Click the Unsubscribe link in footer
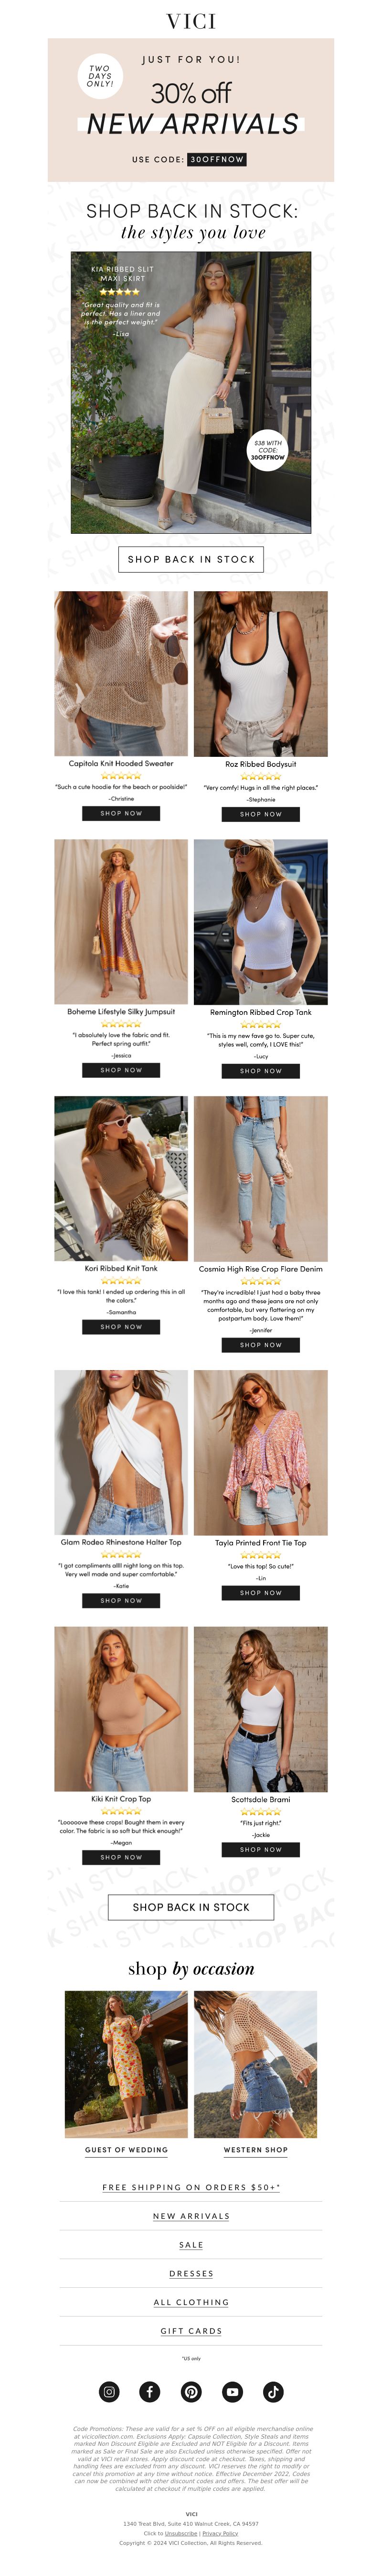The height and width of the screenshot is (2576, 382). tap(180, 2533)
